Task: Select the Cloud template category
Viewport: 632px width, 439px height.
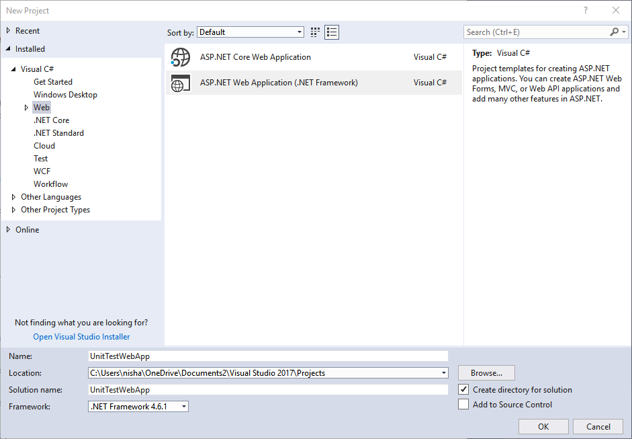Action: pyautogui.click(x=44, y=145)
